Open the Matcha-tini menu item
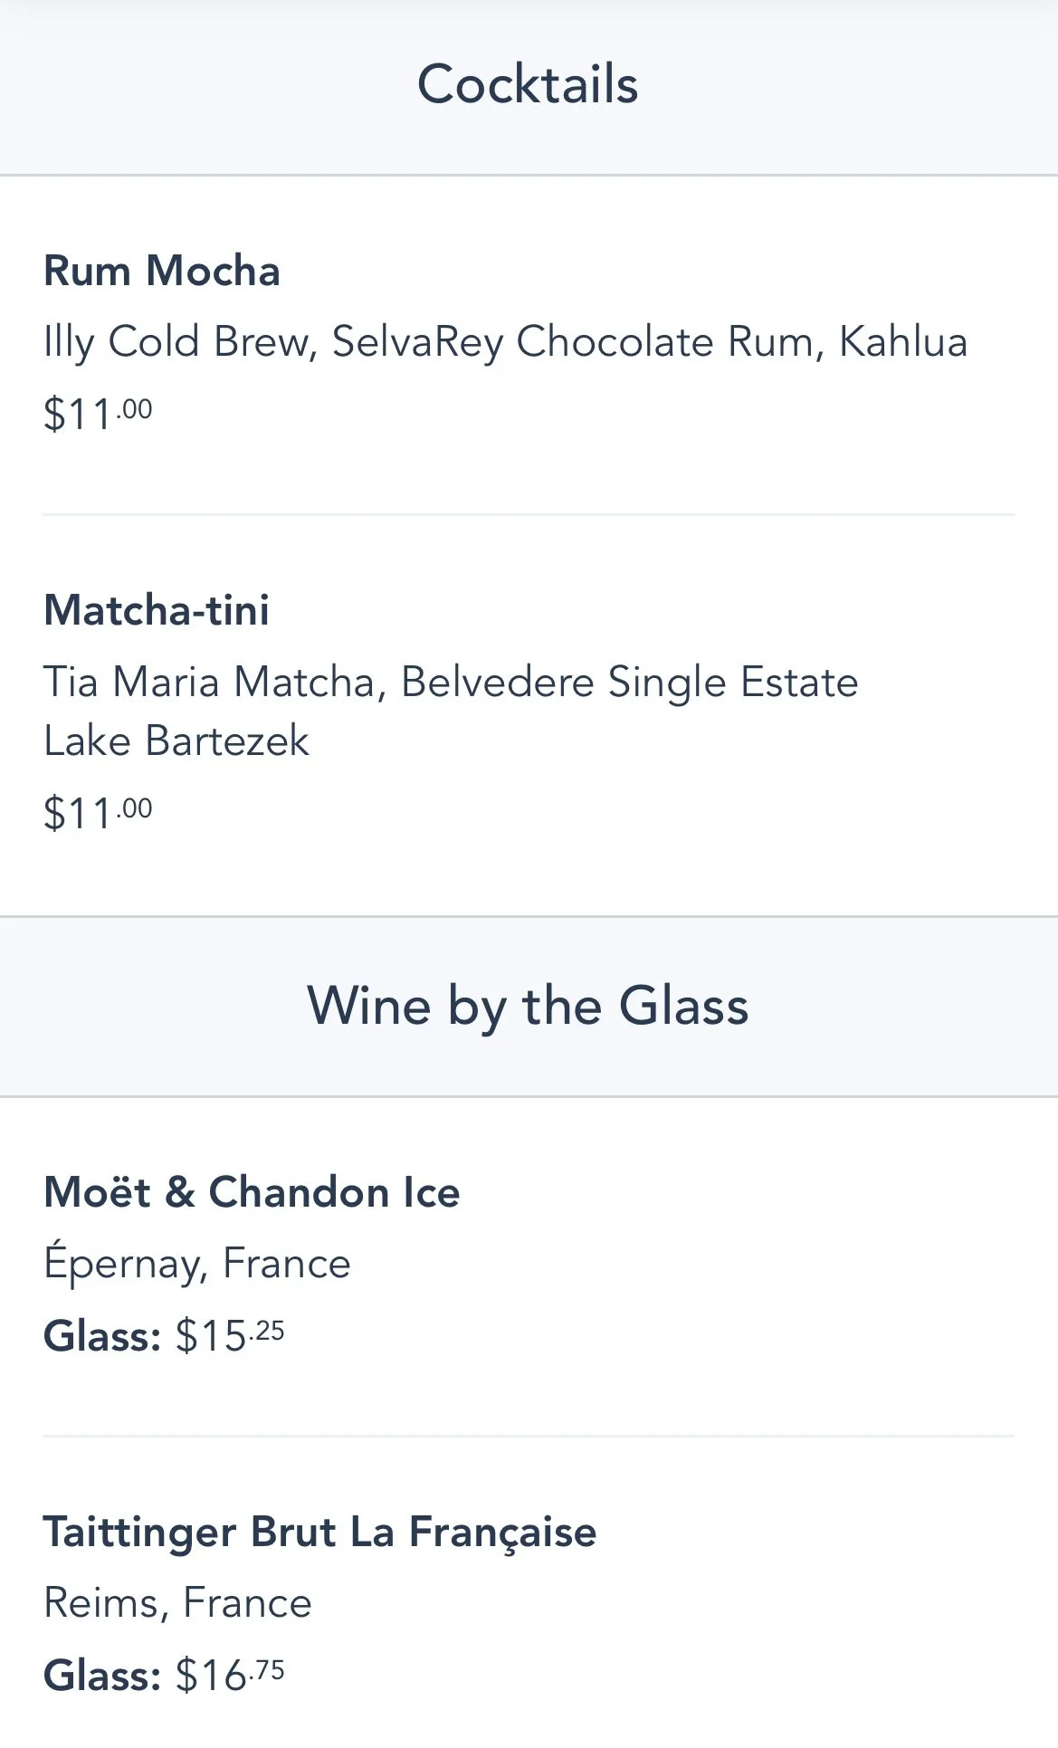The width and height of the screenshot is (1058, 1748). tap(157, 609)
